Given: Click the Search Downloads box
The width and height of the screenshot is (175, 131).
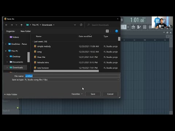Looking at the screenshot, I should [x=102, y=25].
